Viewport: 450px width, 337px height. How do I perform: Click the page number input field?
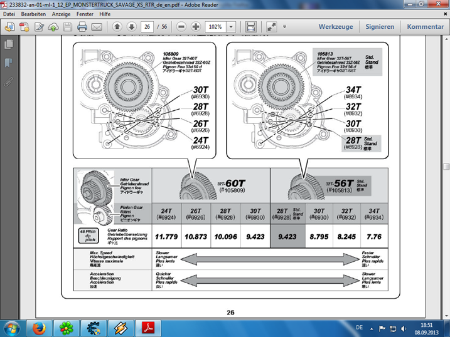click(x=148, y=28)
